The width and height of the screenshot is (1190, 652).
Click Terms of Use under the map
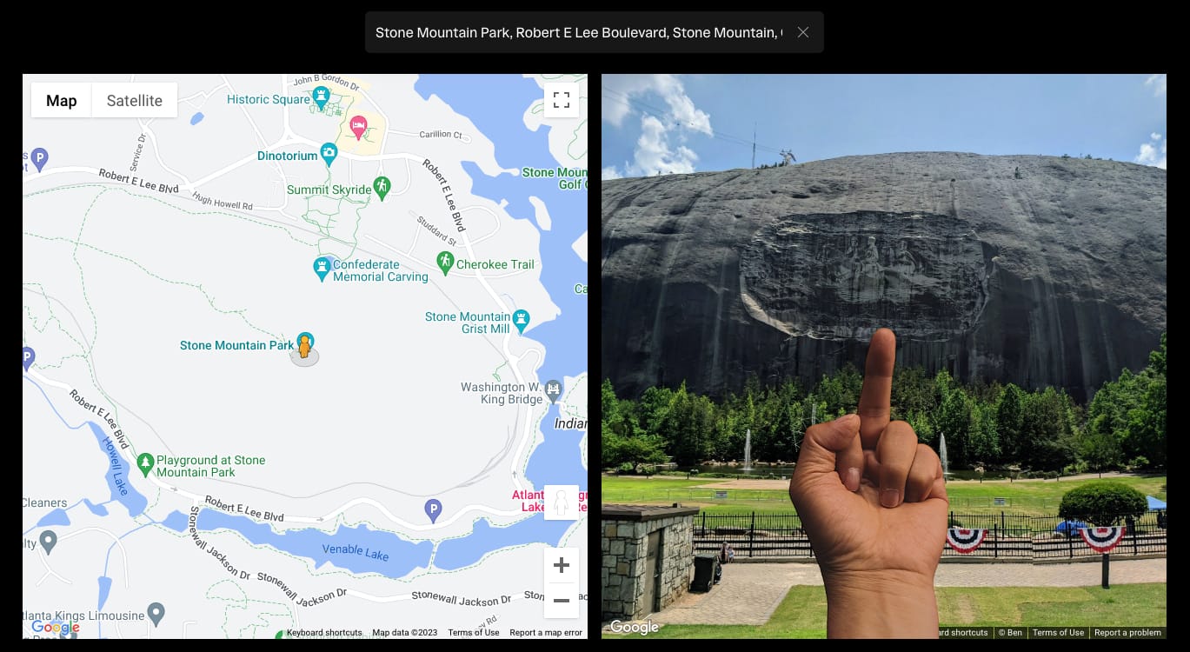coord(474,633)
